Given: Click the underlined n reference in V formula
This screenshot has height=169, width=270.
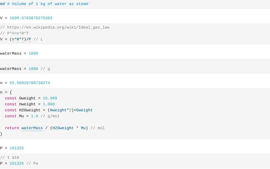Looking at the screenshot, I should pyautogui.click(x=13, y=39).
